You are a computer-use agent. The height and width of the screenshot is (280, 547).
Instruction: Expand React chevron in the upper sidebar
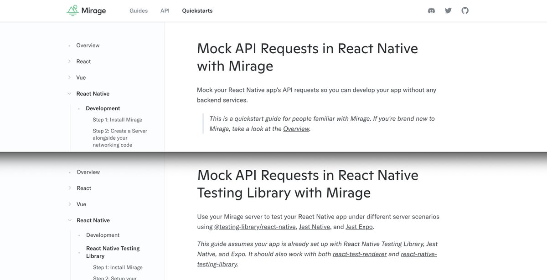click(69, 61)
